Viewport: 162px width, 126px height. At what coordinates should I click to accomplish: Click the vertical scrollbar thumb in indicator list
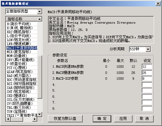(x=40, y=77)
